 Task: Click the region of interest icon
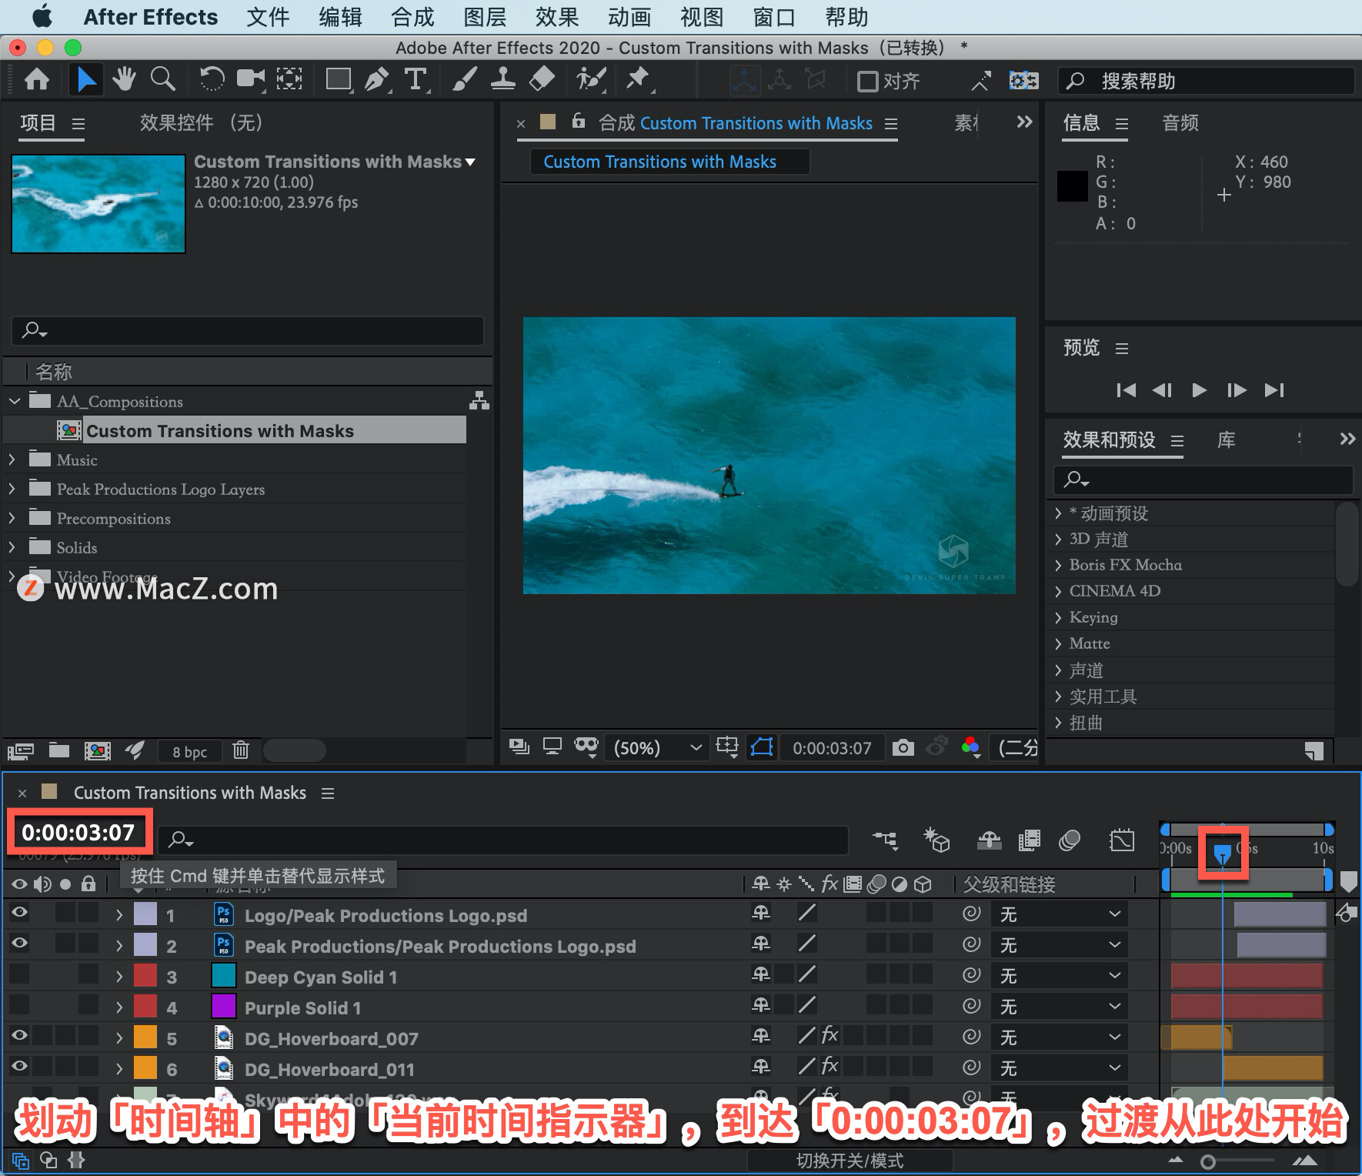[726, 747]
